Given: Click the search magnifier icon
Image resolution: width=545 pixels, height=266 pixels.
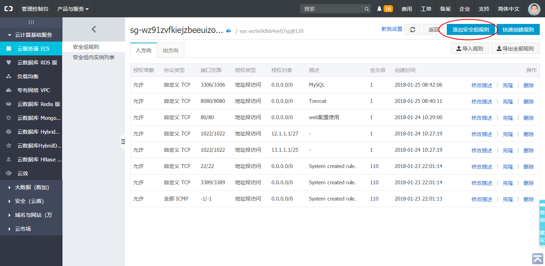Looking at the screenshot, I should click(x=367, y=9).
